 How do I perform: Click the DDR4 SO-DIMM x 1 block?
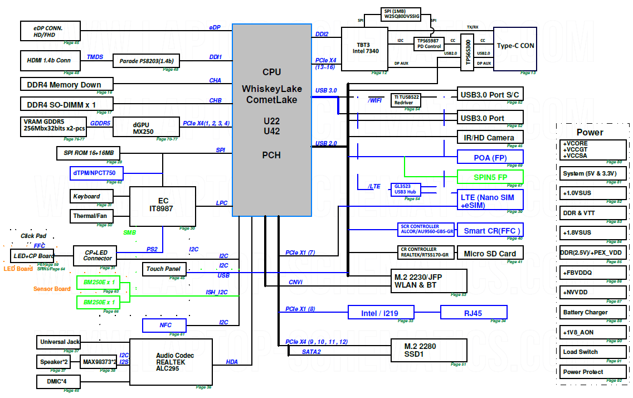(67, 105)
